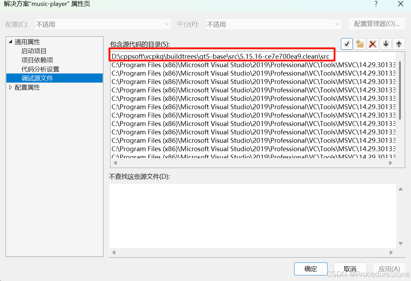
Task: Select 代码分析设置 in the property tree
Action: (x=40, y=69)
